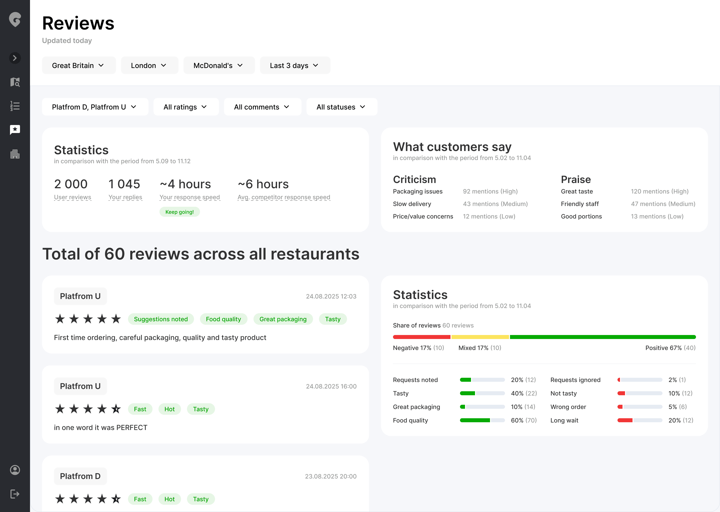The width and height of the screenshot is (720, 512).
Task: Open the Platfrom D, Platfrom U filter
Action: 95,107
